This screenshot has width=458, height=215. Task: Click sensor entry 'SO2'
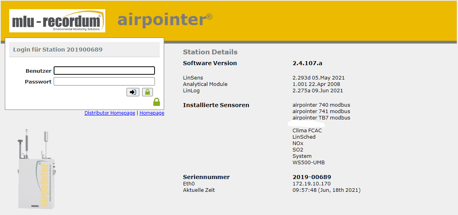(x=298, y=150)
